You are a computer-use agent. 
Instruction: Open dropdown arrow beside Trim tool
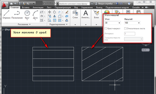(63, 12)
